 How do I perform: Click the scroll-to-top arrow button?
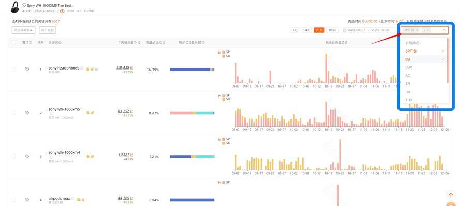451,196
